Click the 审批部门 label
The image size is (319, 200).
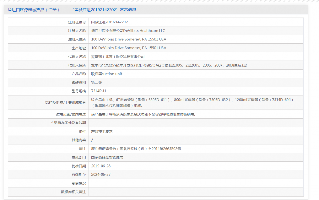click(x=79, y=157)
